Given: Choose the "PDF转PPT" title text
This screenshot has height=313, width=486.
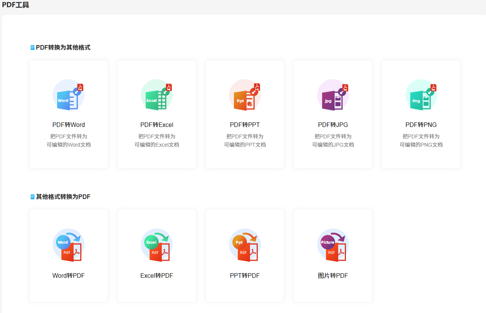Looking at the screenshot, I should (245, 125).
